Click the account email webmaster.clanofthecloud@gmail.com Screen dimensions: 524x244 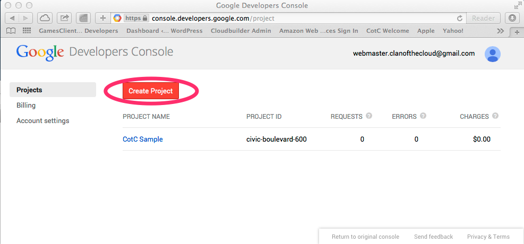[414, 54]
